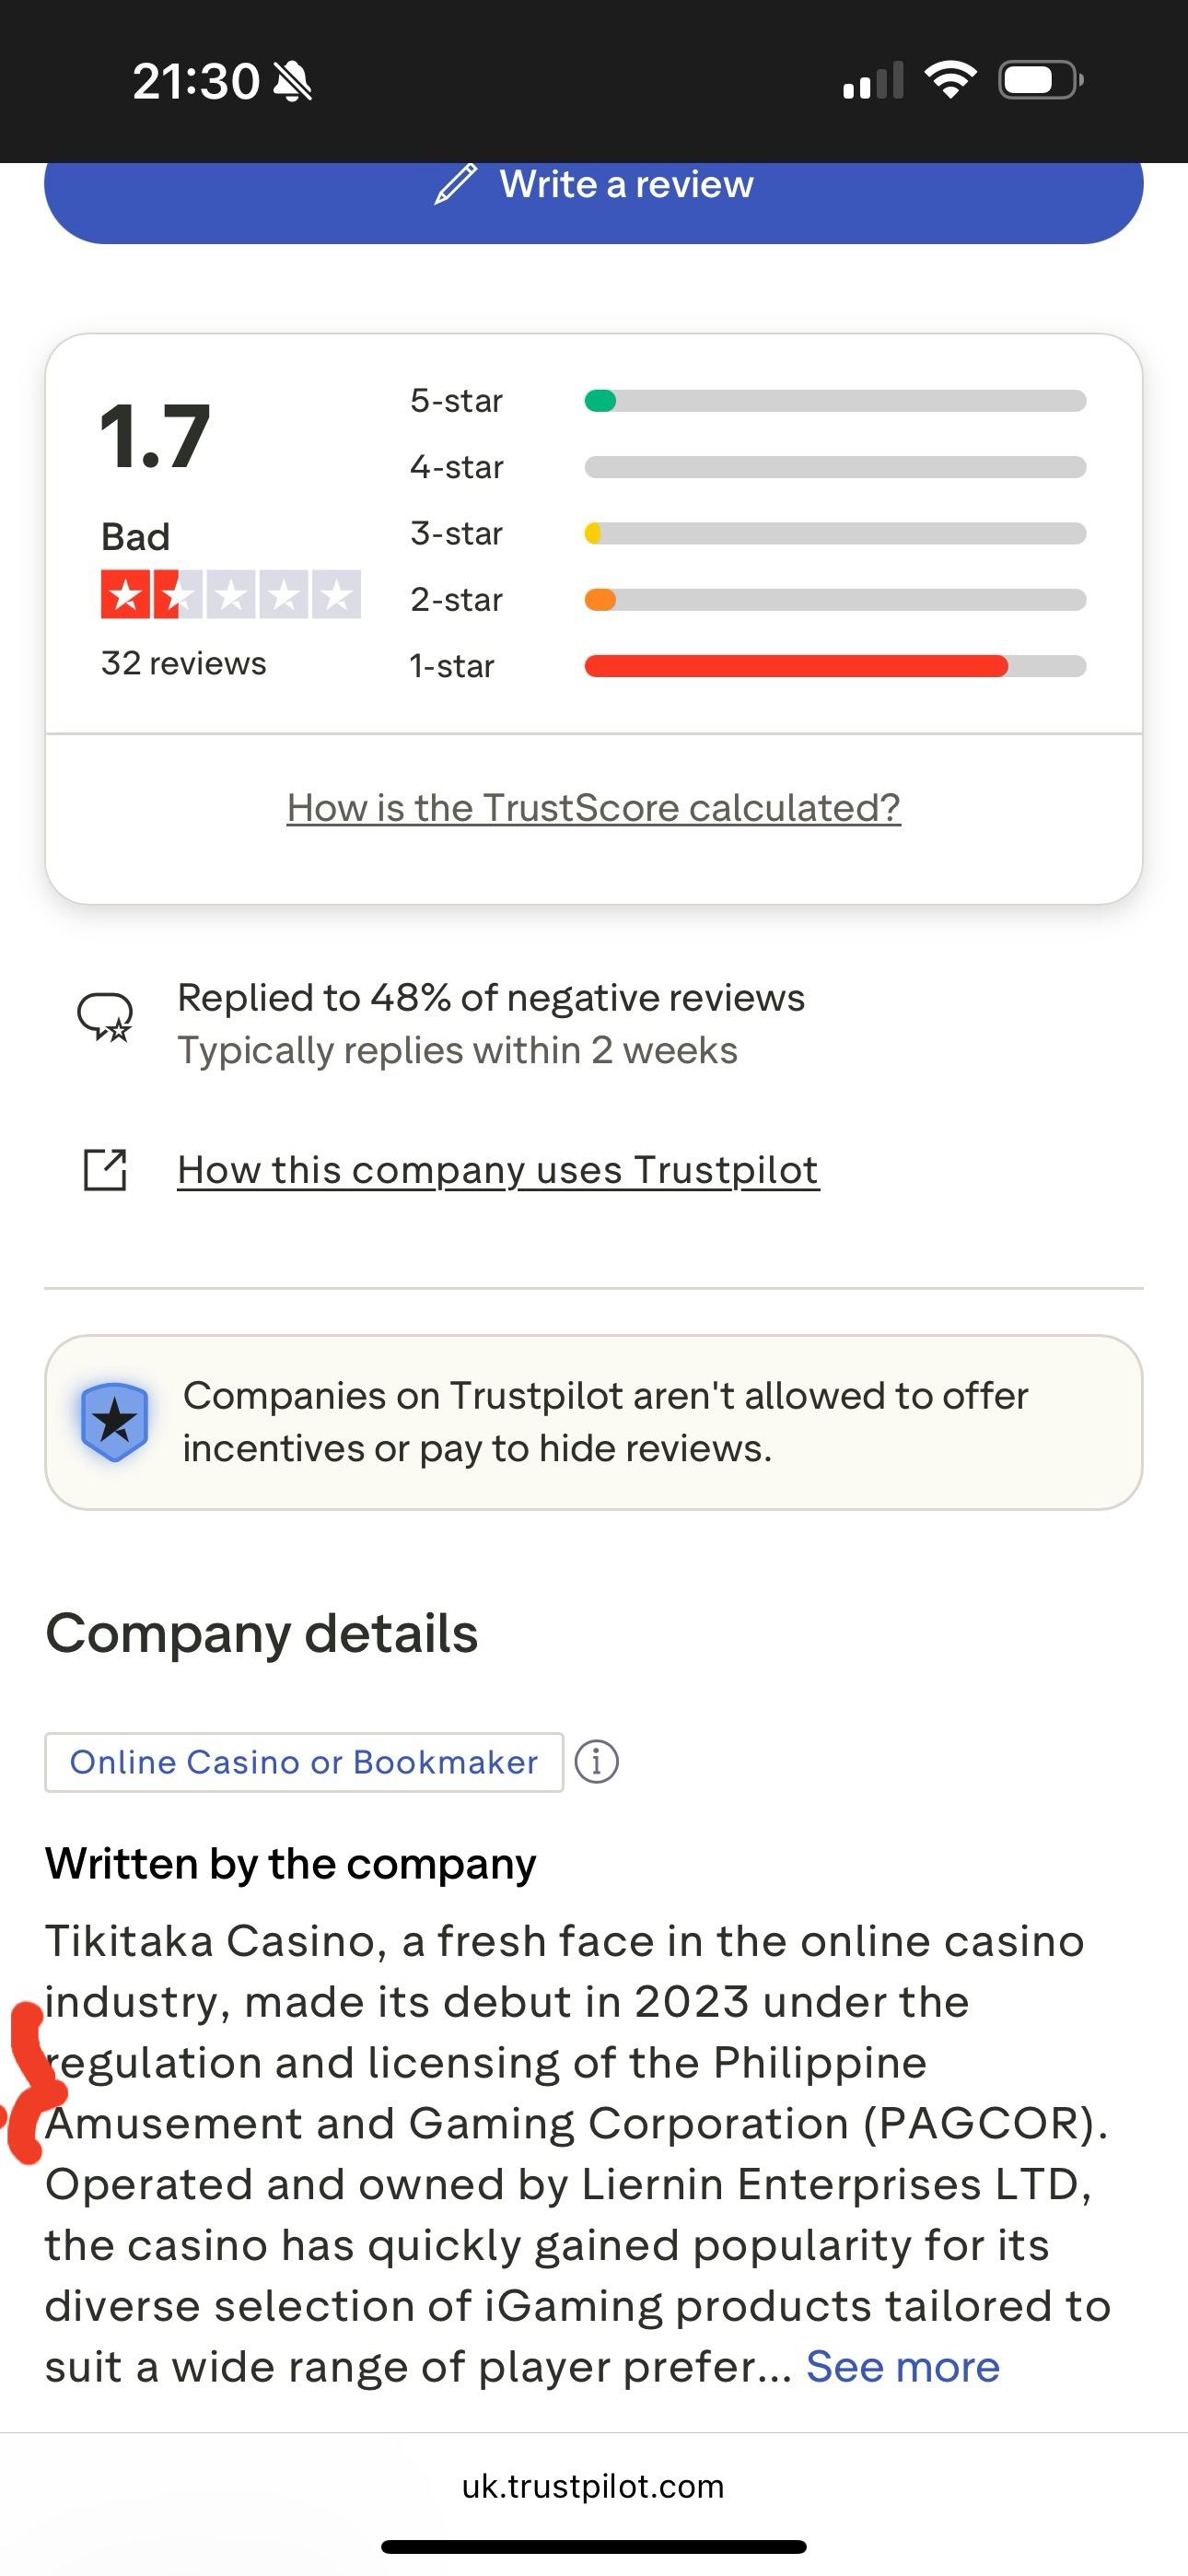The image size is (1188, 2576).
Task: Tap the Wi-Fi icon in status bar
Action: (950, 80)
